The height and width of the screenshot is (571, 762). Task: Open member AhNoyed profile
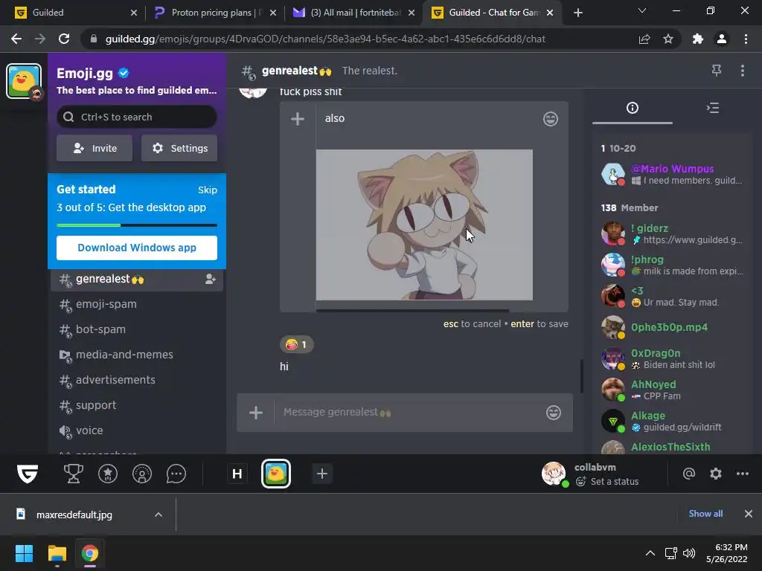(673, 390)
